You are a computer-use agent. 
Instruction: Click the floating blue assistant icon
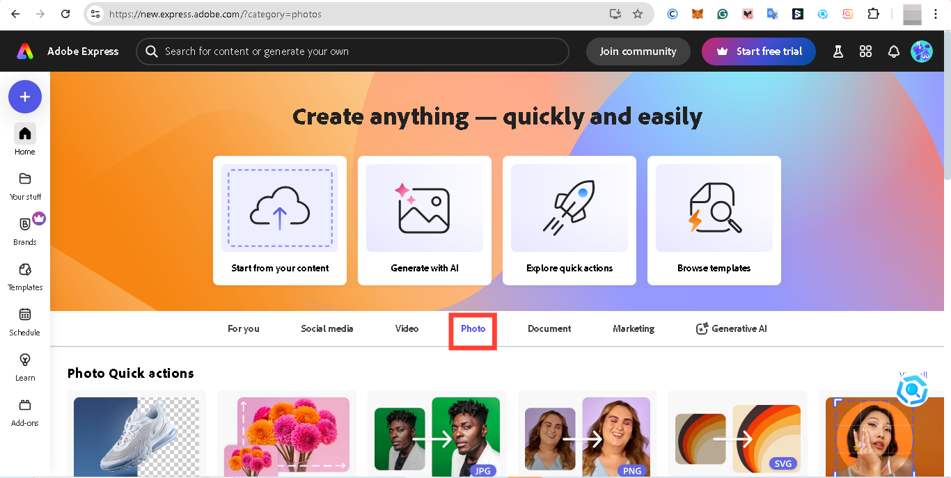(x=912, y=390)
